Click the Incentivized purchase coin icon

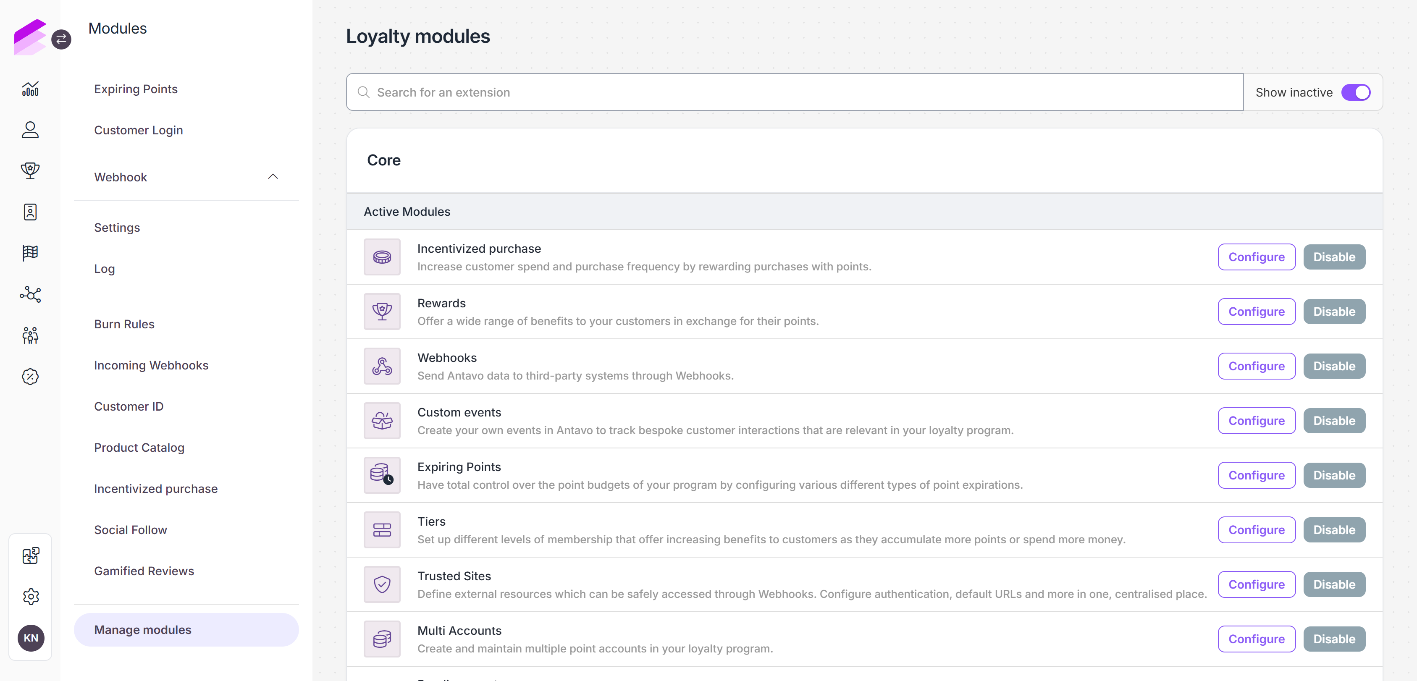pos(382,257)
